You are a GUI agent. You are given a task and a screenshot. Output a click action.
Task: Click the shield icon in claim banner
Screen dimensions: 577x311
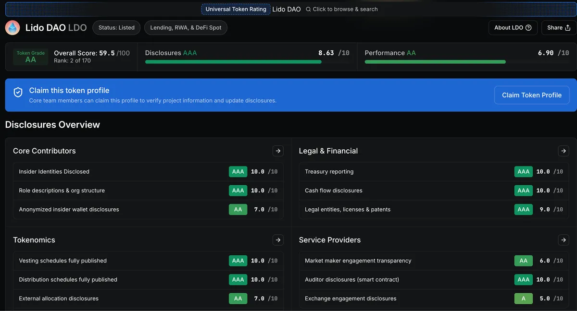tap(18, 93)
